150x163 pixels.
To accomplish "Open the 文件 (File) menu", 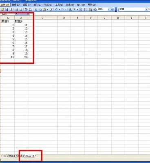I will (x=5, y=4).
